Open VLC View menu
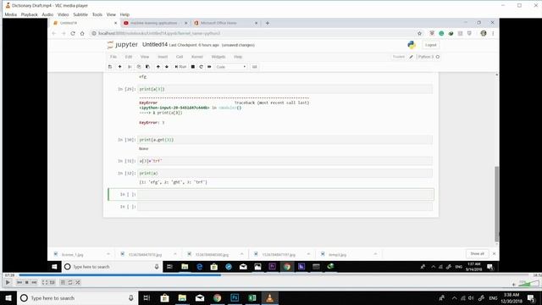The width and height of the screenshot is (542, 305). [111, 14]
